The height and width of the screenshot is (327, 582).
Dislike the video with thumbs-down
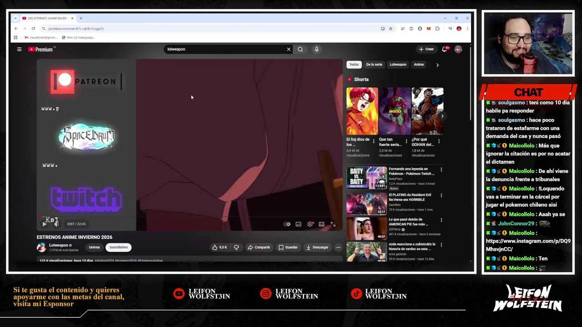click(236, 247)
